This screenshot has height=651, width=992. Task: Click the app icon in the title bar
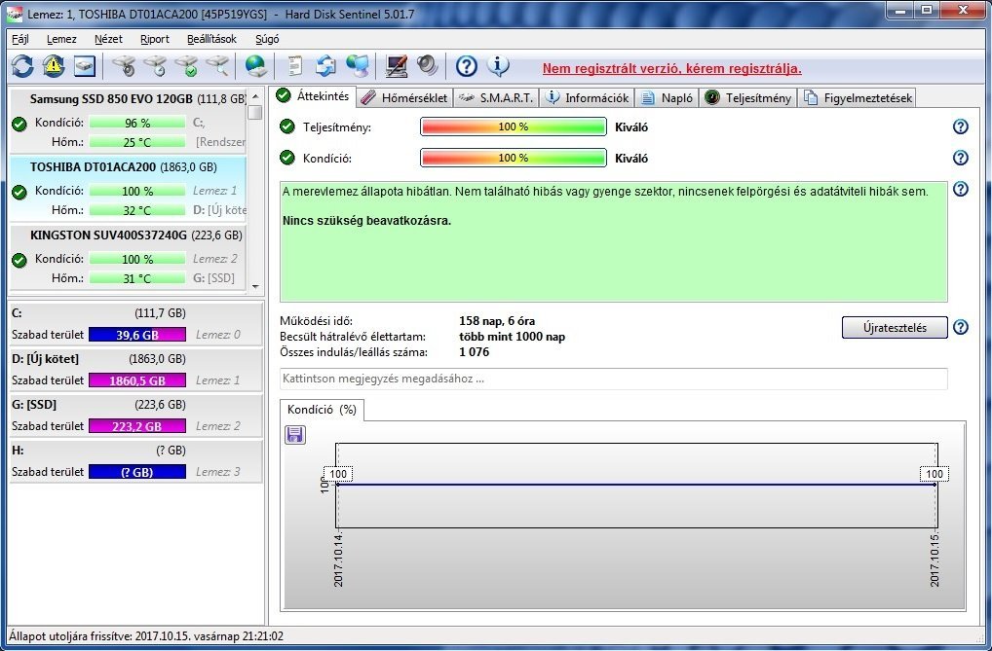tap(14, 14)
